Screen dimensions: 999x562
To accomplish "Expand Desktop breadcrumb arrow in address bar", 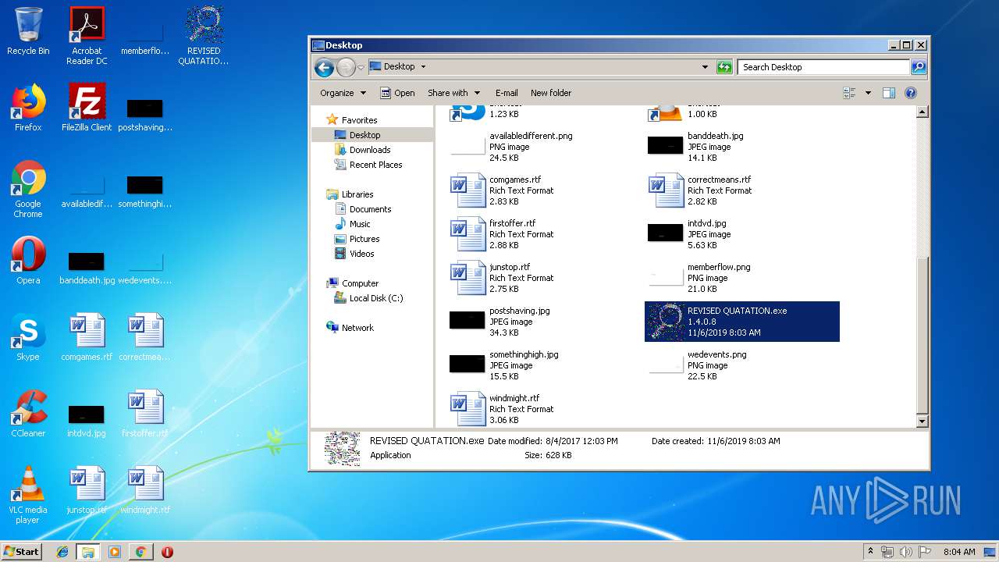I will click(423, 67).
